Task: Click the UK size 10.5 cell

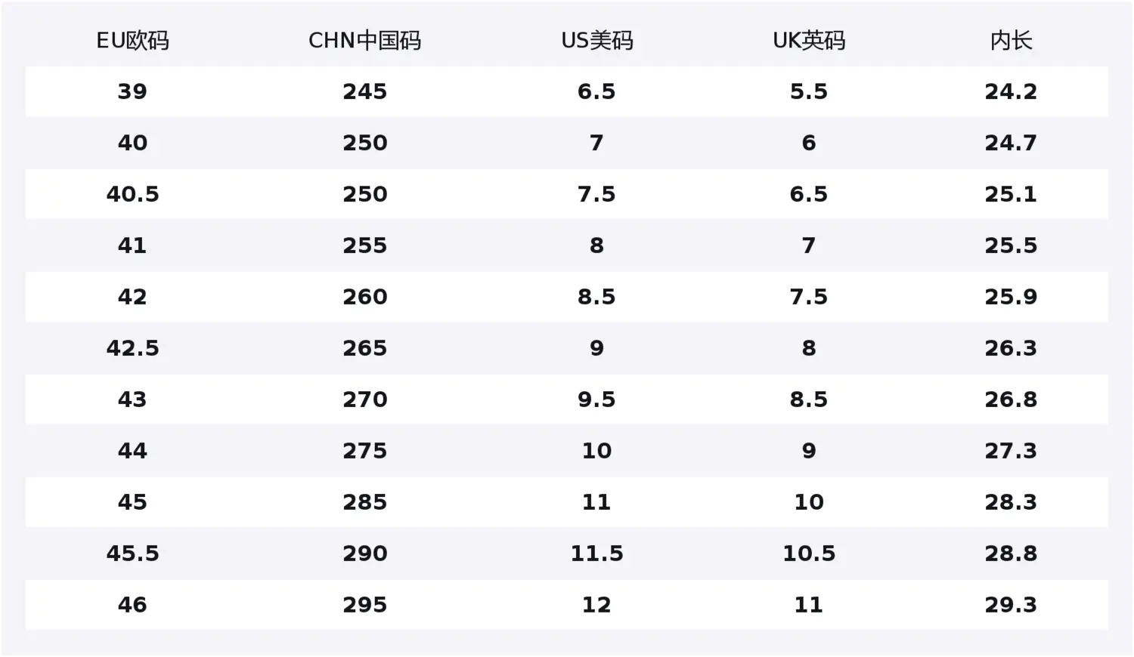Action: pos(808,554)
